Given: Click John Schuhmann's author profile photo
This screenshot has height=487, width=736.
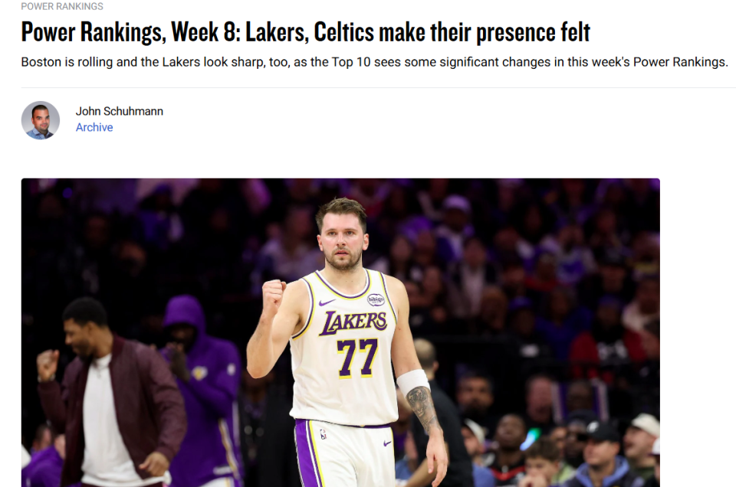Looking at the screenshot, I should pos(41,120).
